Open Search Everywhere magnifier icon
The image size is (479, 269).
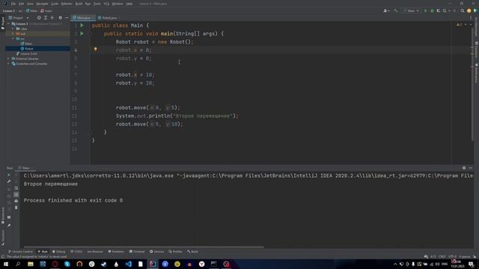coord(463,10)
